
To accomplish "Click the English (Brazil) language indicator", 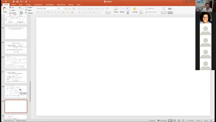I will pyautogui.click(x=21, y=121).
